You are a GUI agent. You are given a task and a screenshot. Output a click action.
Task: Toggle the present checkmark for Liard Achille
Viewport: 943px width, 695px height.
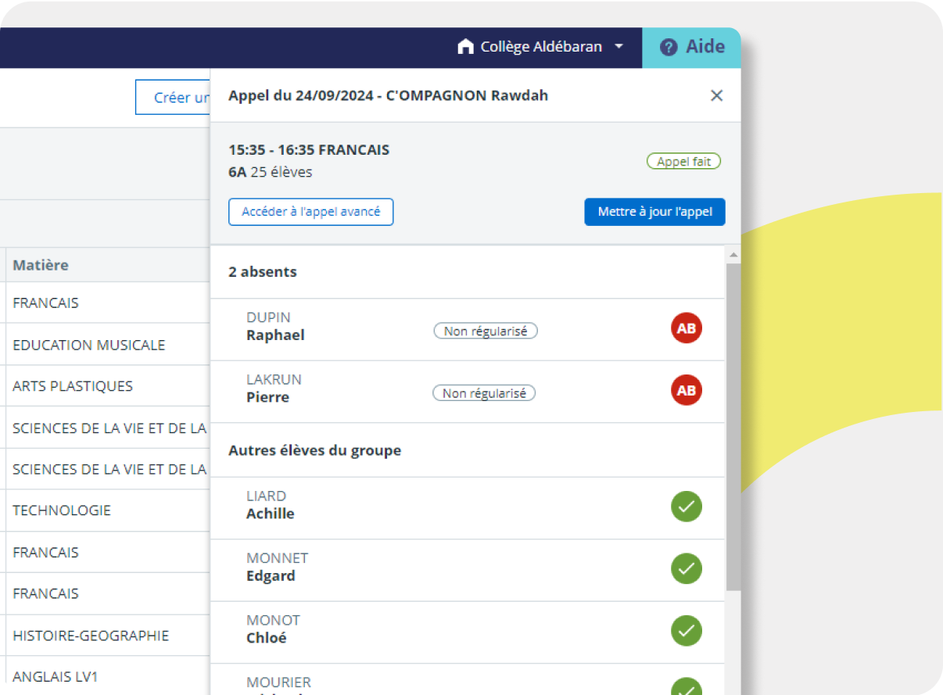pyautogui.click(x=687, y=507)
